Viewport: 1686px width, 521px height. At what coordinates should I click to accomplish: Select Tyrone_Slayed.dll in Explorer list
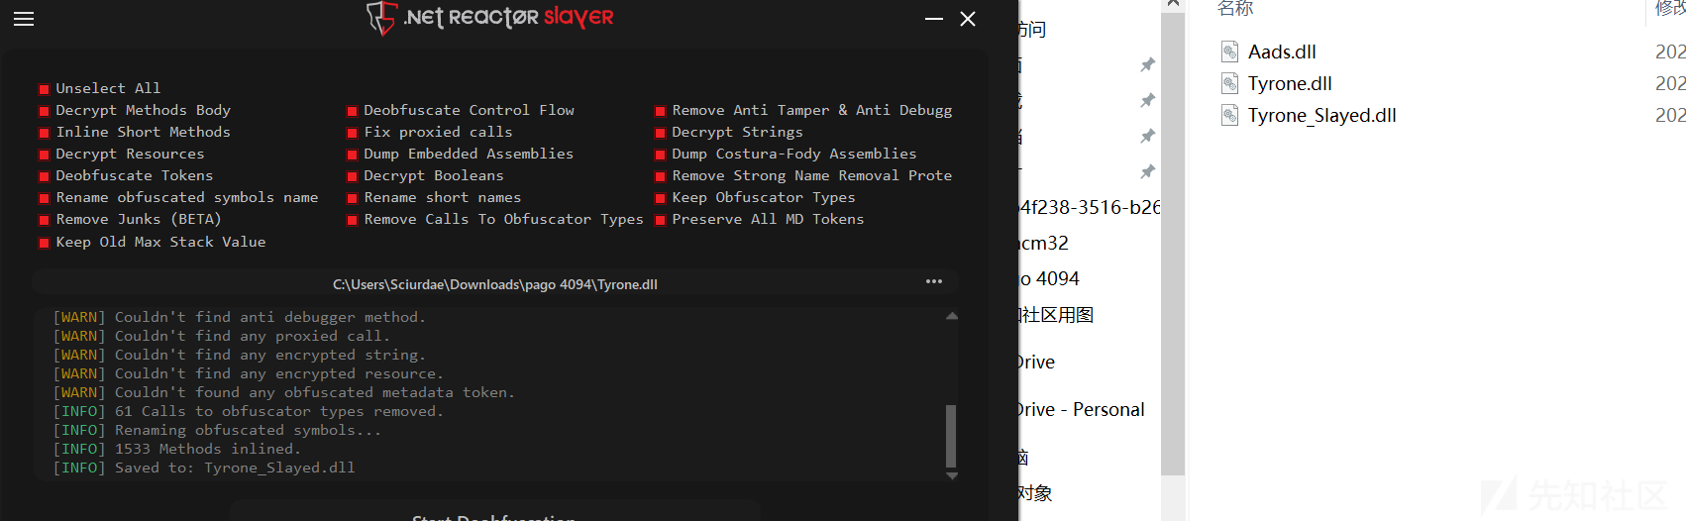coord(1322,115)
